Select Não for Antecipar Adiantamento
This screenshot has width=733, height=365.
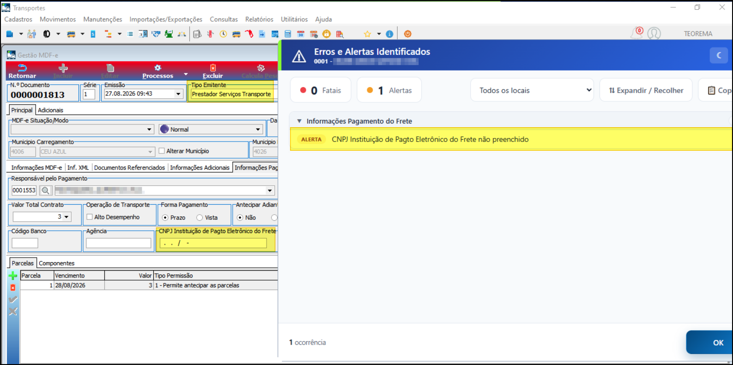click(240, 218)
